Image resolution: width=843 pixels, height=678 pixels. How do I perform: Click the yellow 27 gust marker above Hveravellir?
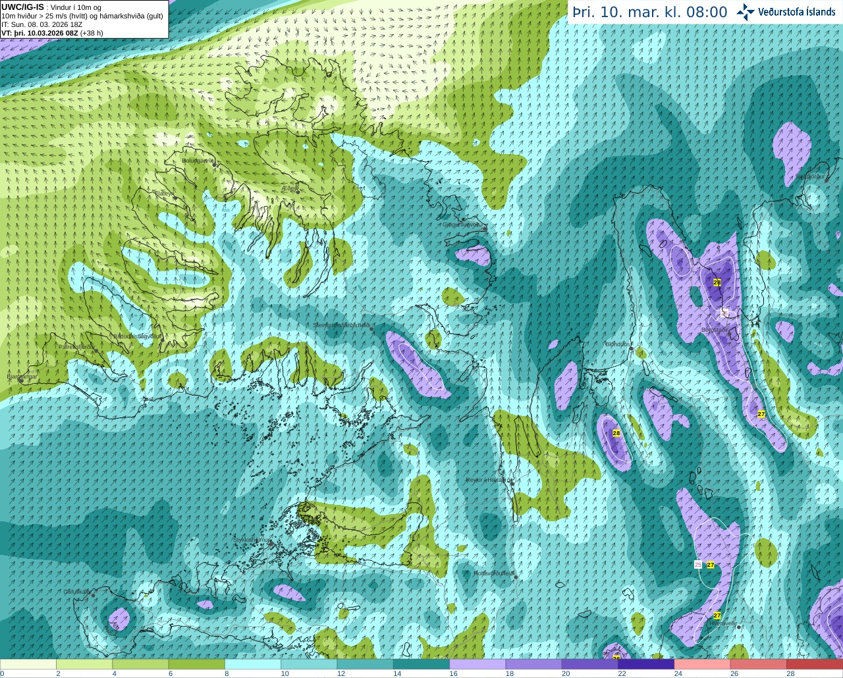tap(717, 615)
